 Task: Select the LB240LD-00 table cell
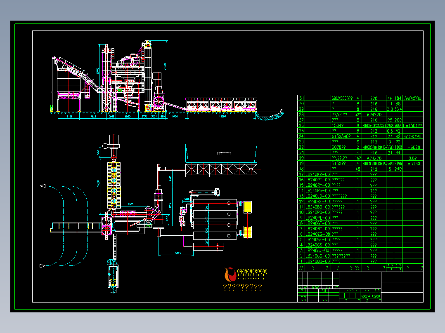pos(317,196)
